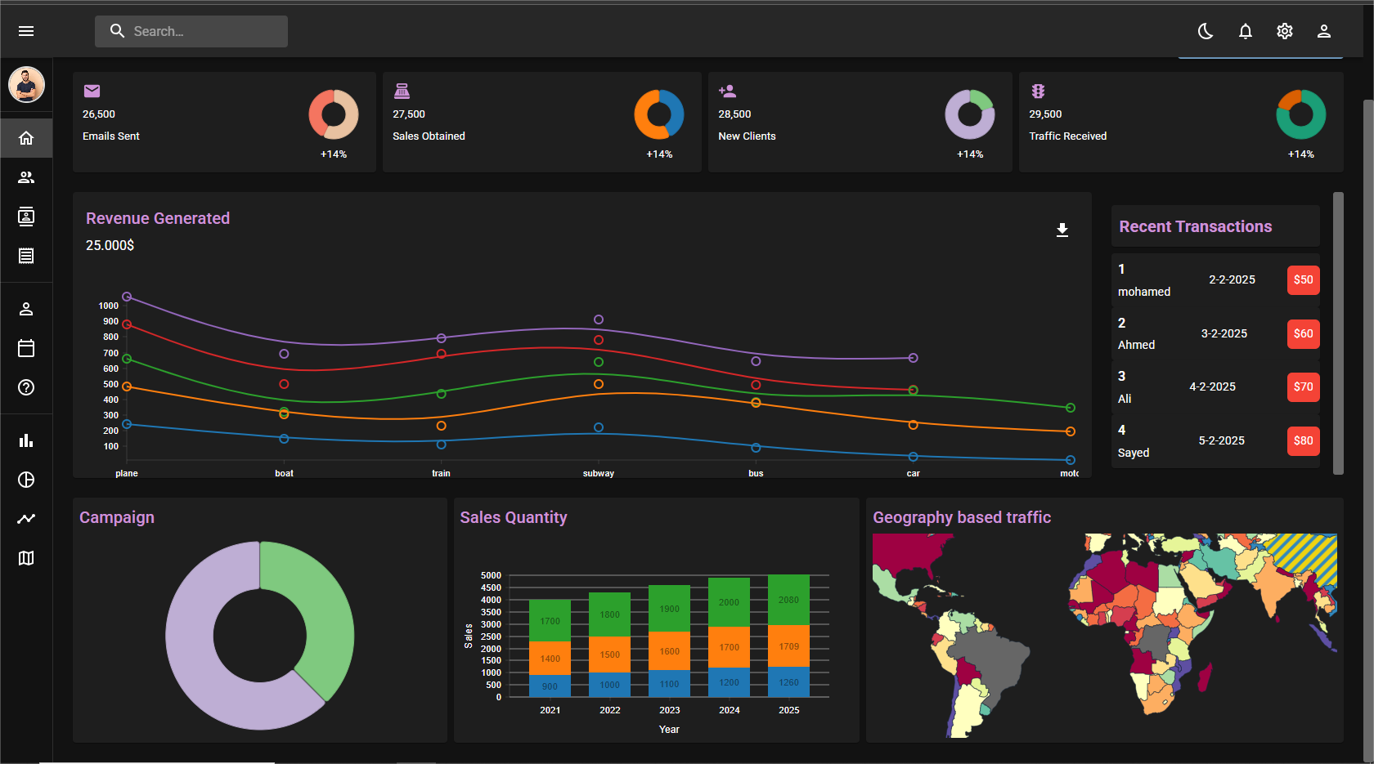Open the line chart page icon
Image resolution: width=1374 pixels, height=764 pixels.
pos(26,519)
